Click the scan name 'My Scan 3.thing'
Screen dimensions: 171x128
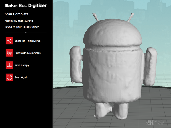point(23,21)
